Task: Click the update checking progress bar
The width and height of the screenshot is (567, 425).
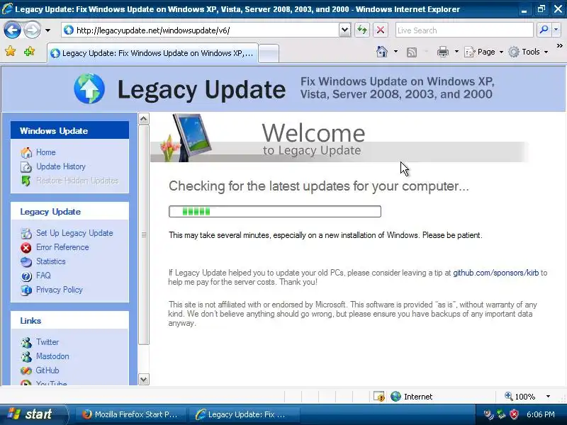Action: (275, 211)
